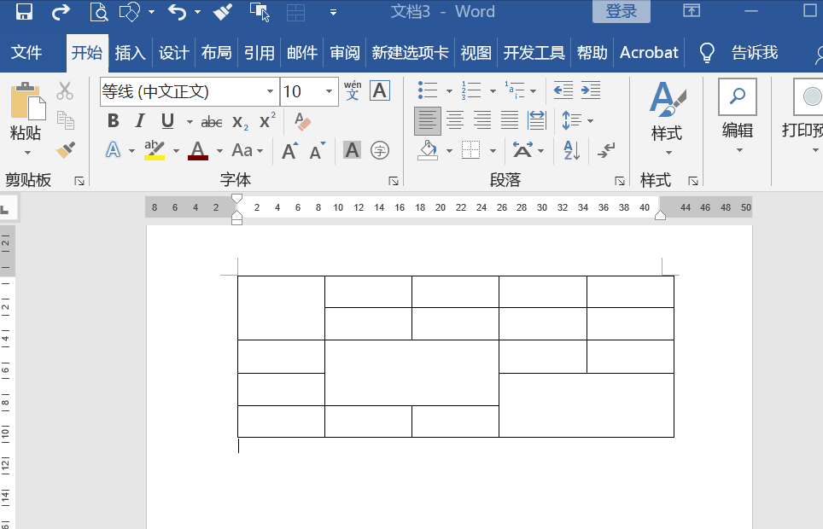
Task: Click the Multilevel List icon
Action: point(514,90)
